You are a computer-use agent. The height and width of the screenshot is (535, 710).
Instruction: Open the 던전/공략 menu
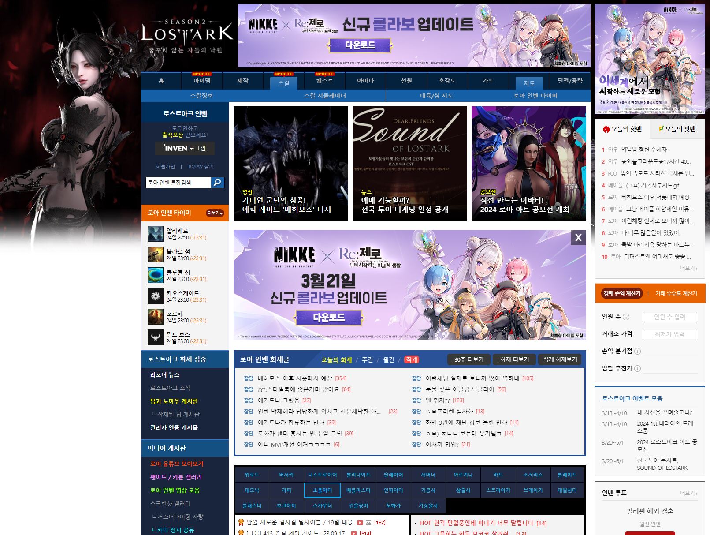(x=570, y=81)
